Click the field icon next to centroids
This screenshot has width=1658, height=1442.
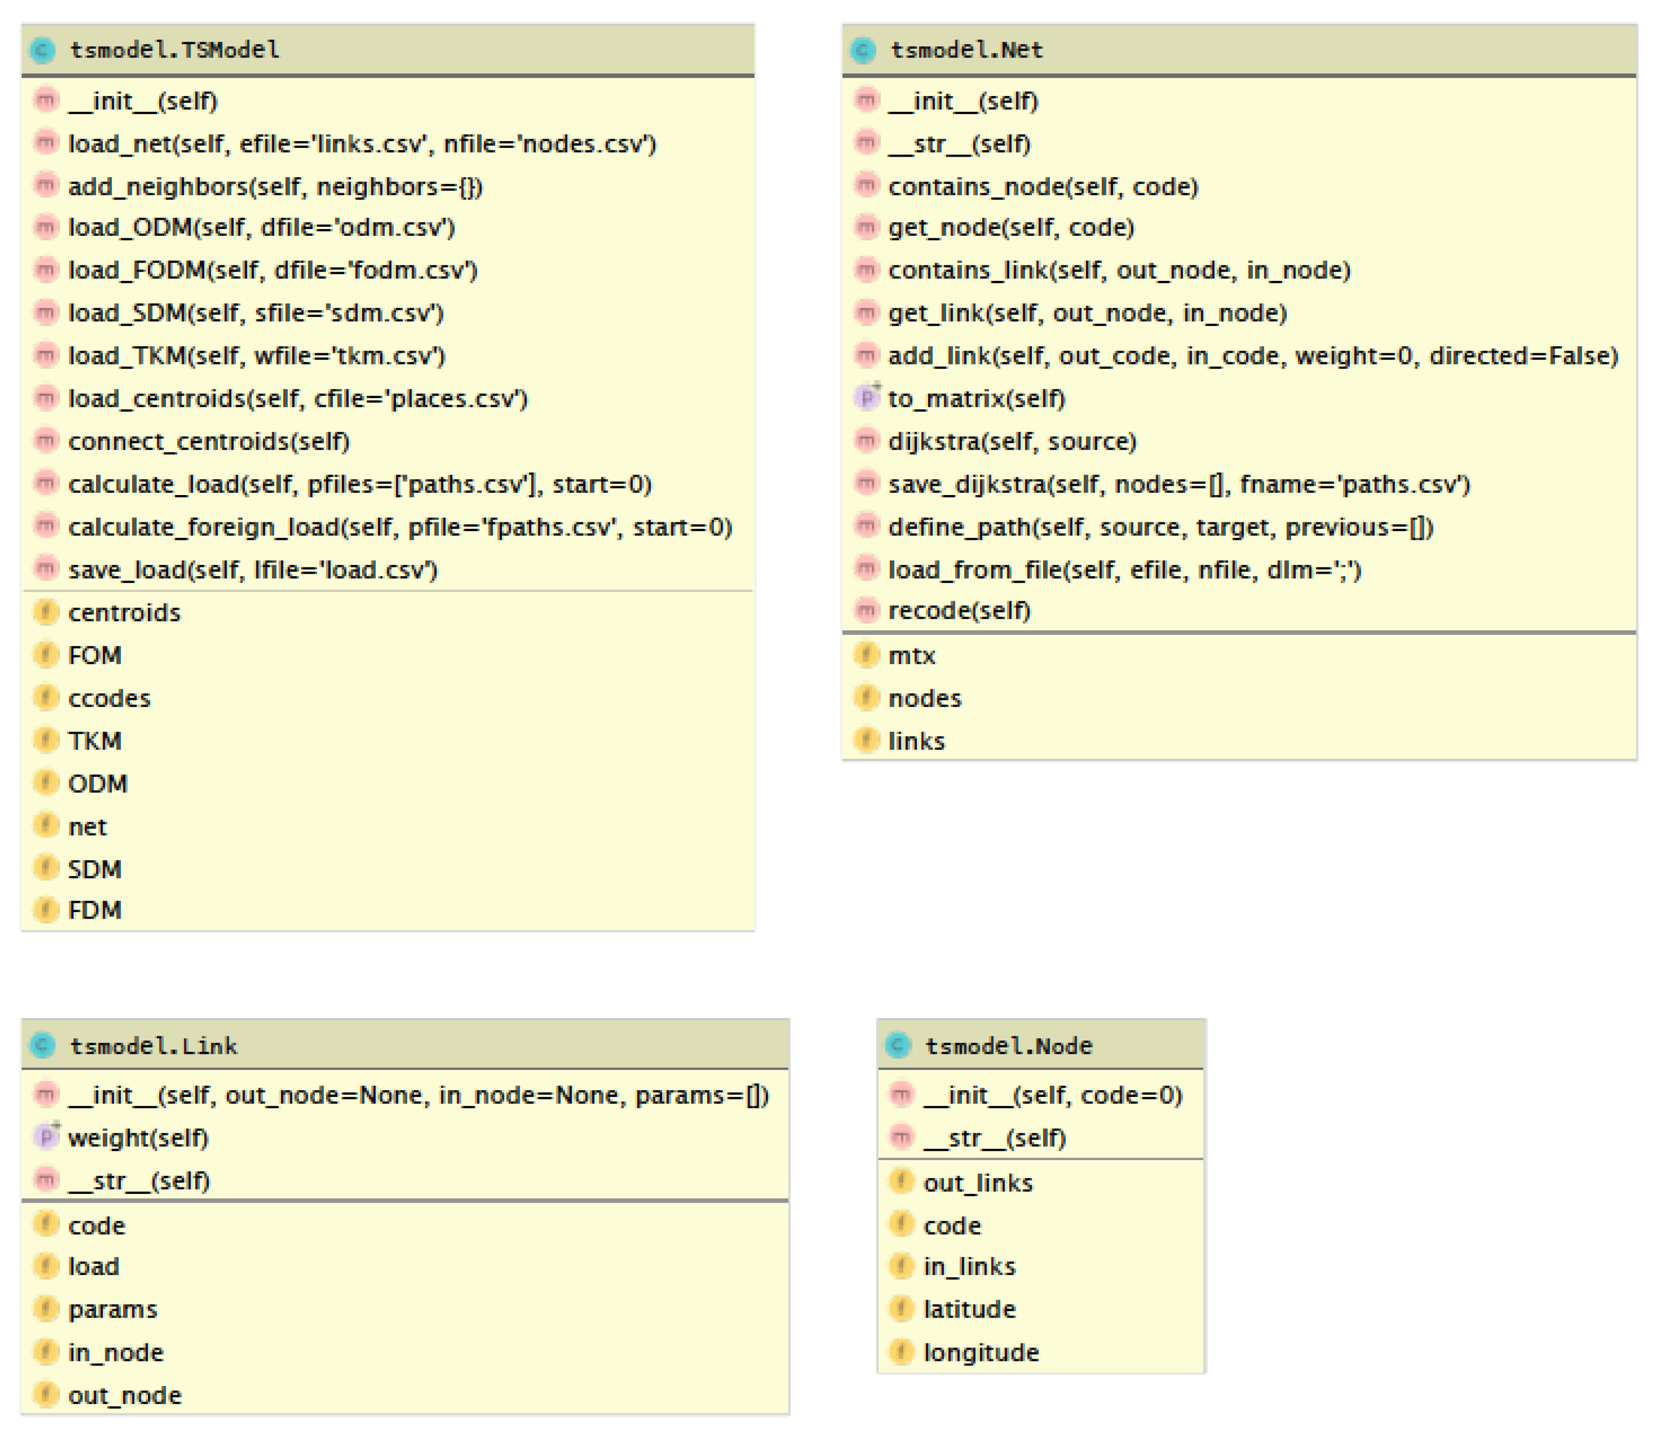tap(47, 612)
